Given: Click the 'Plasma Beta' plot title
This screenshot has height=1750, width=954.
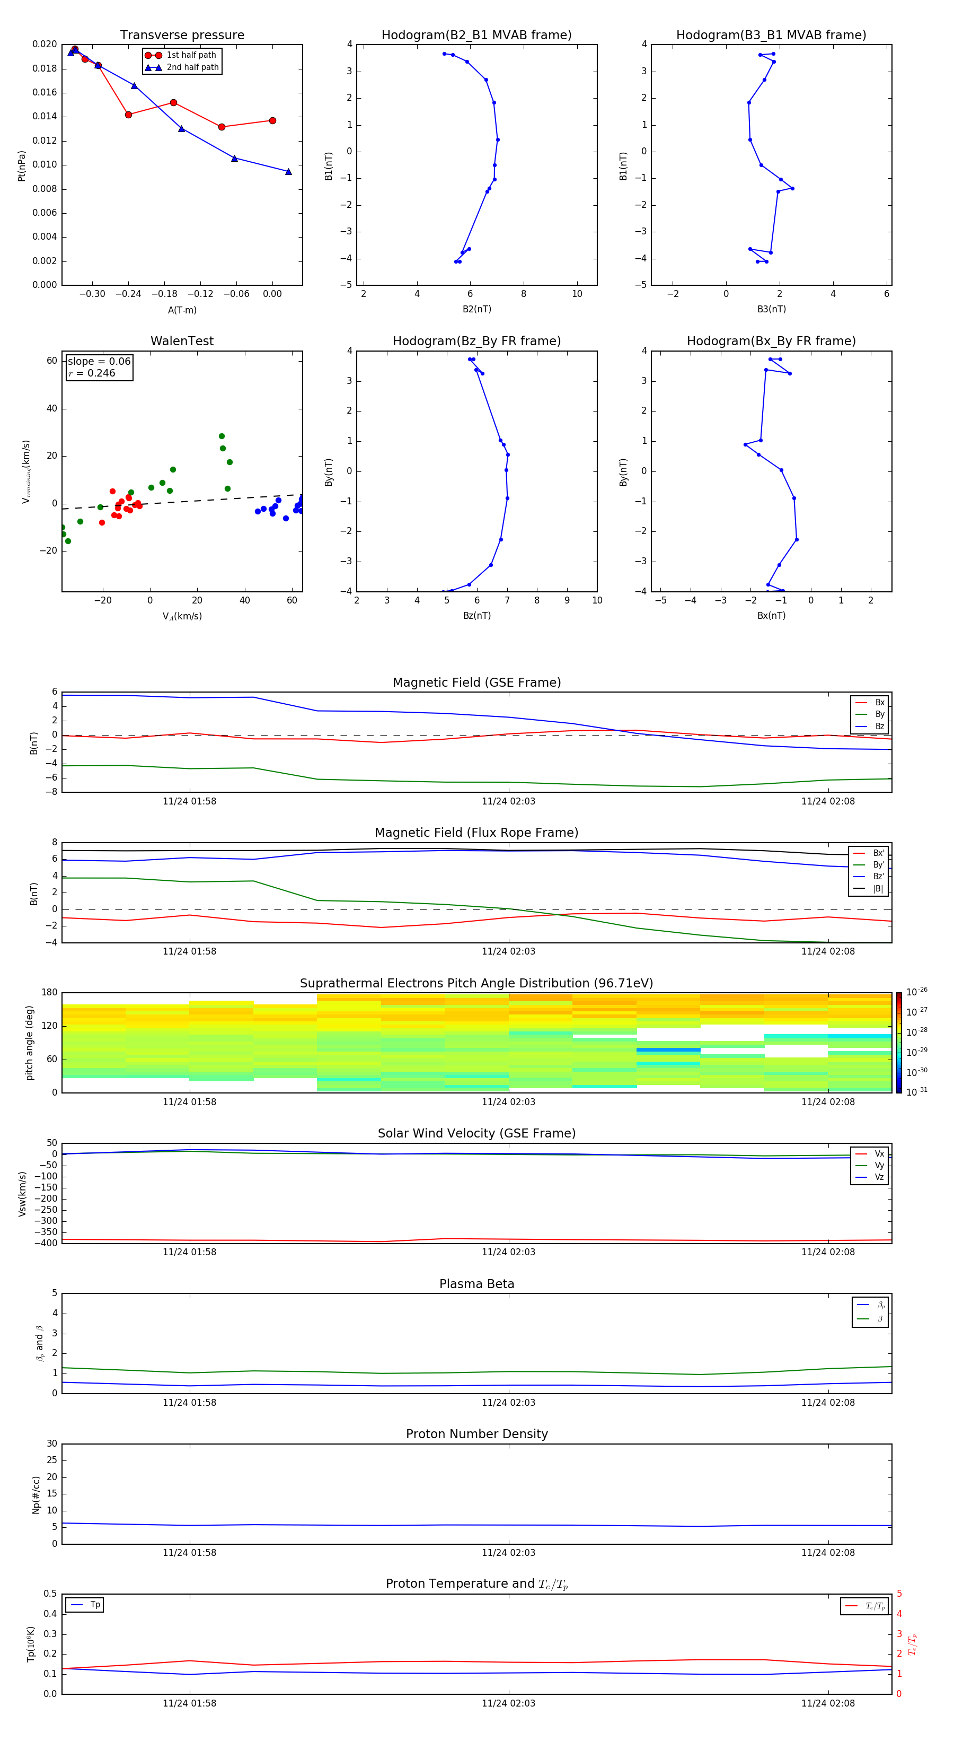Looking at the screenshot, I should point(476,1284).
